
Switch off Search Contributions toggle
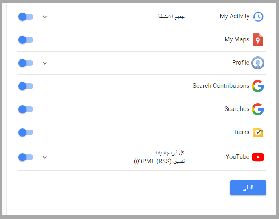26,86
